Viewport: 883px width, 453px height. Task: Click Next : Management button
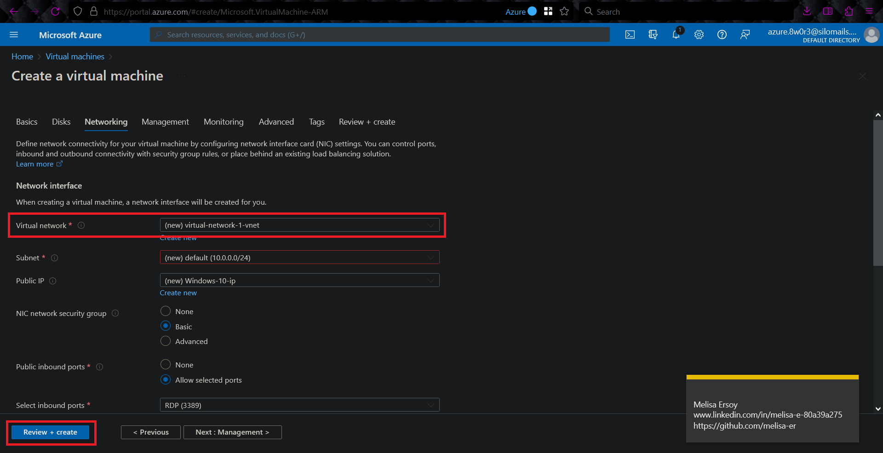coord(232,432)
